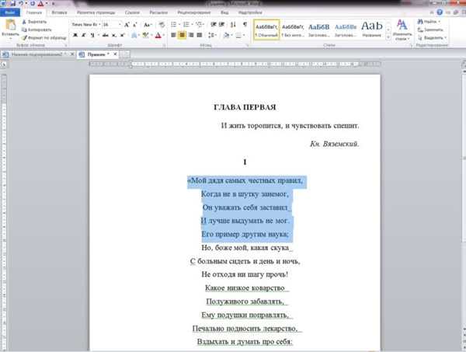Switch to the first document tab

37,54
